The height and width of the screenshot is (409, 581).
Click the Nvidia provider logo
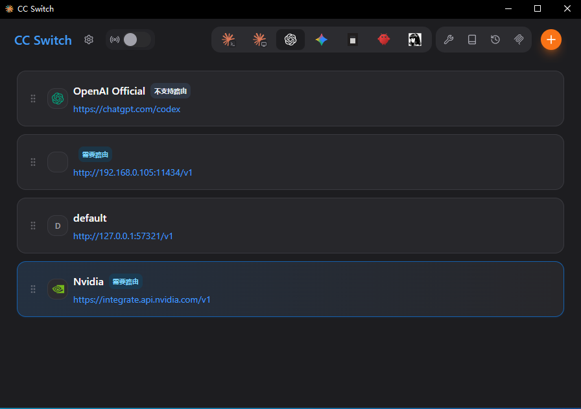[x=58, y=289]
